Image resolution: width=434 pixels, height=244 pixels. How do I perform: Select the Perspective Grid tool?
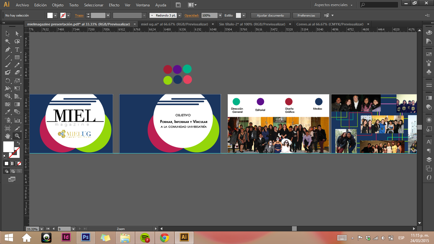[x=17, y=96]
